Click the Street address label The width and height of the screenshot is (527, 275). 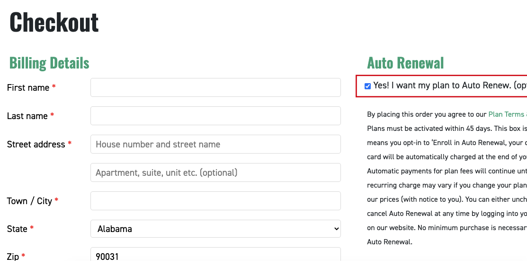point(36,145)
